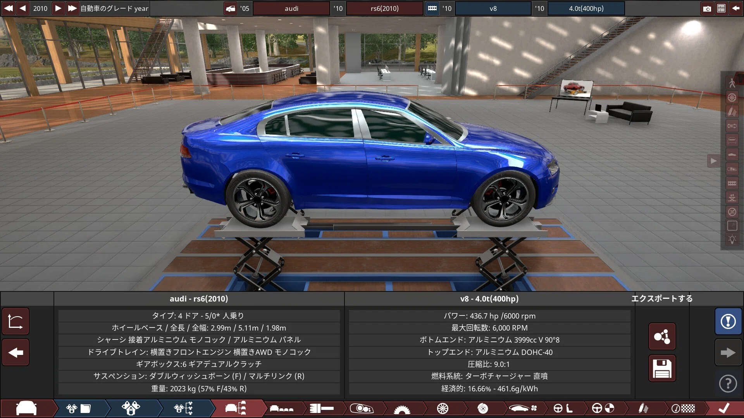
Task: Toggle drivetrain view in side panel
Action: 732,126
